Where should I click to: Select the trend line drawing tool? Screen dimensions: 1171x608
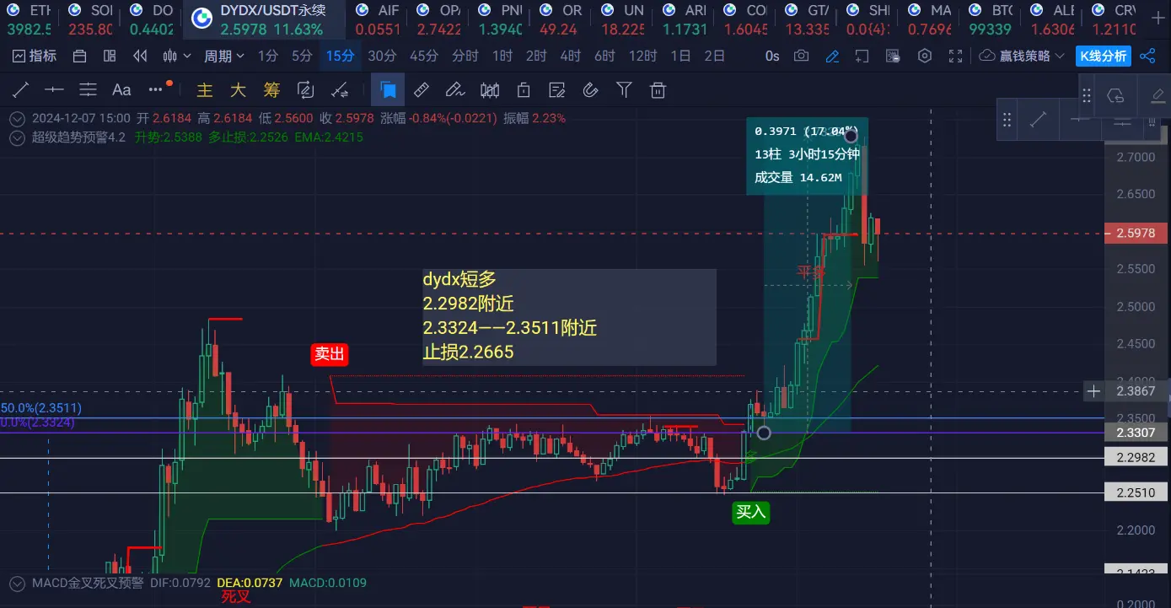coord(21,89)
